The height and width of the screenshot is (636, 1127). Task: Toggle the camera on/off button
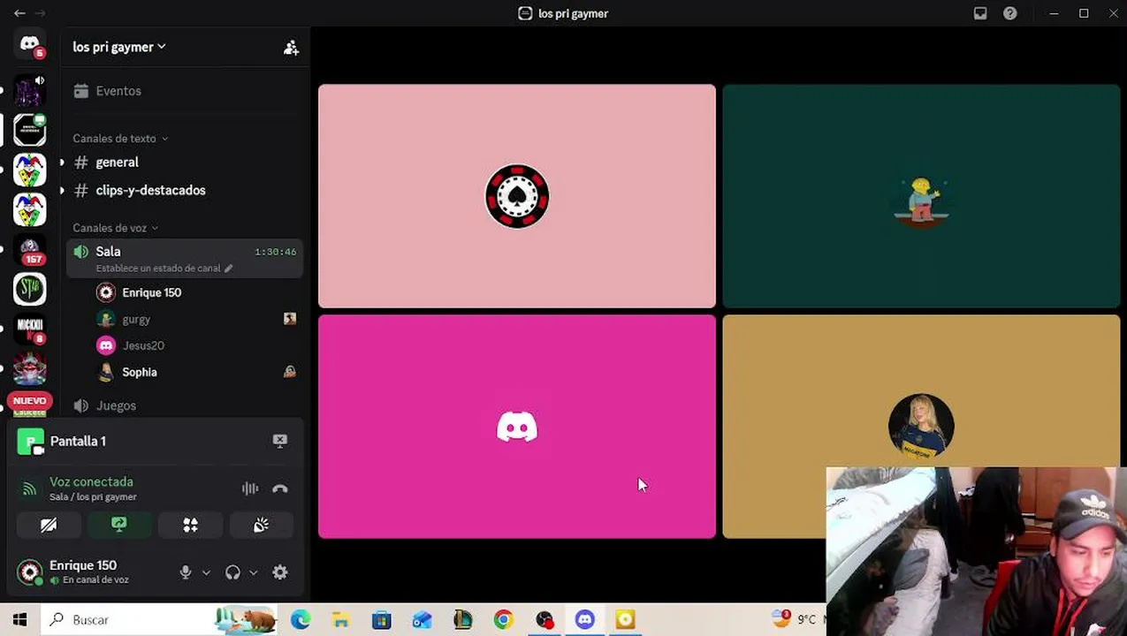click(49, 526)
